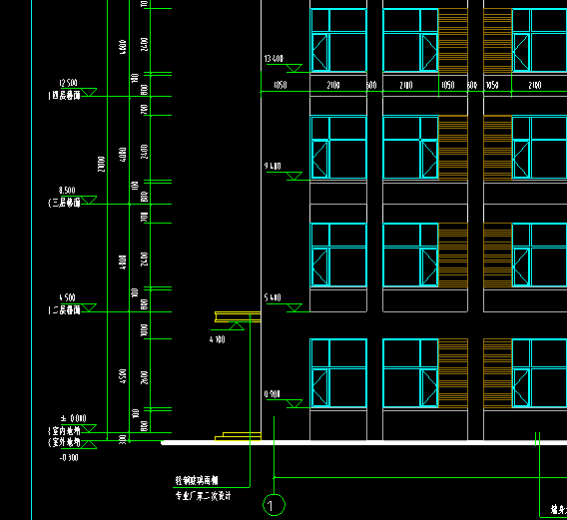Screen dimensions: 567x520
Task: Select the 0.900 window sill elevation
Action: point(272,394)
